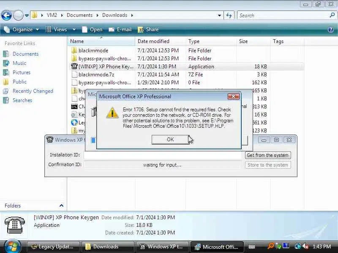The width and height of the screenshot is (338, 253).
Task: Click the Pictures icon in Favorite Links
Action: point(6,72)
